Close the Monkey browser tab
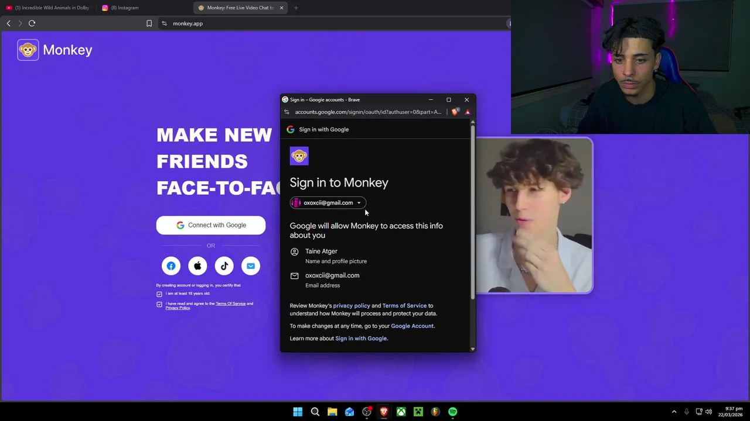 point(281,8)
